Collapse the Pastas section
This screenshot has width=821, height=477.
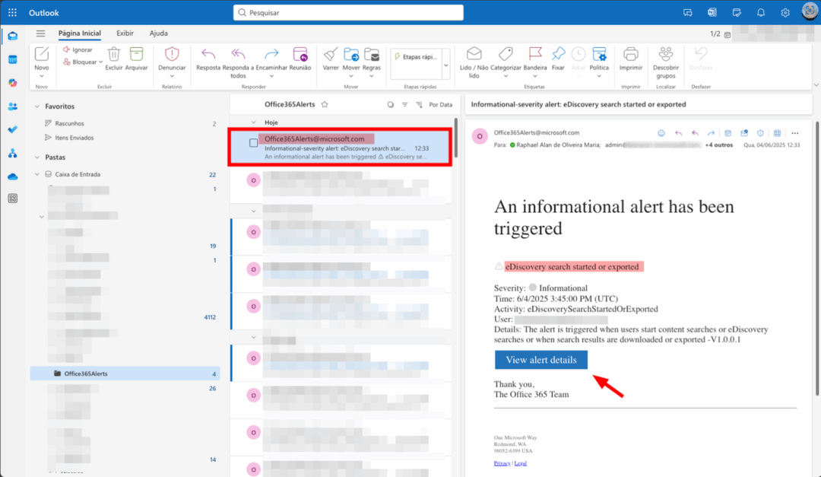pyautogui.click(x=37, y=157)
